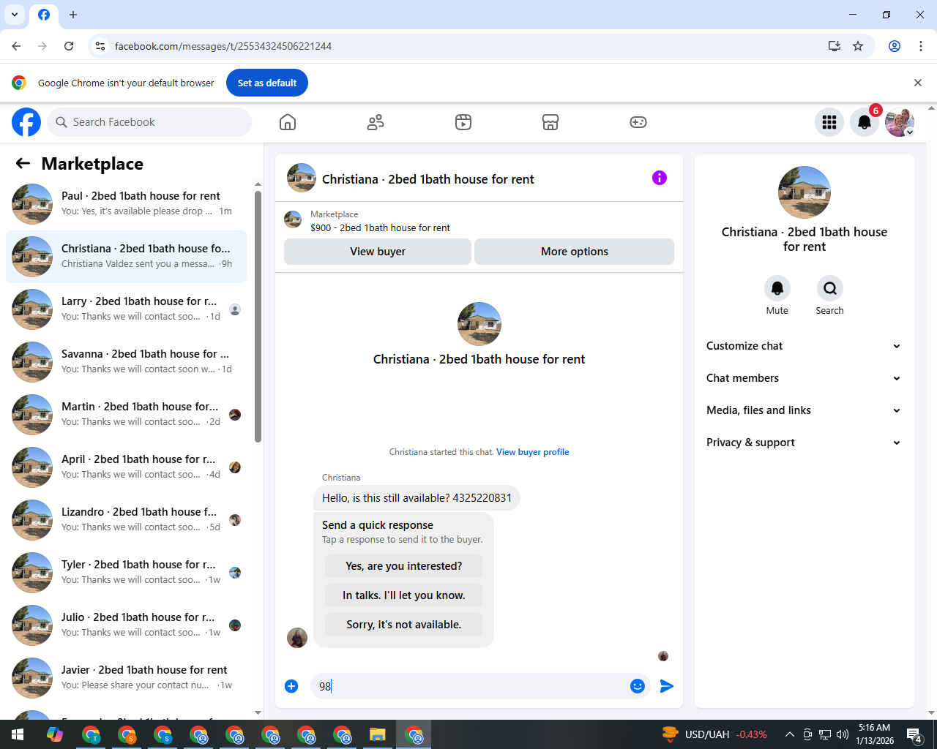Open the Chrome profile icon
The image size is (937, 749).
pos(895,46)
